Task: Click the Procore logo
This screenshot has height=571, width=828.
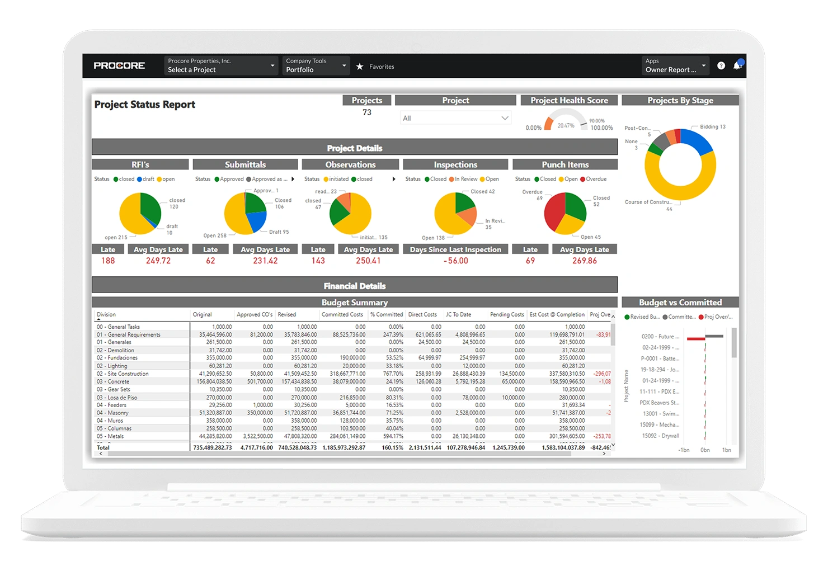Action: tap(119, 66)
